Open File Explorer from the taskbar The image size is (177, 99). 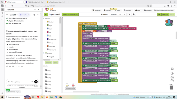coord(42,97)
